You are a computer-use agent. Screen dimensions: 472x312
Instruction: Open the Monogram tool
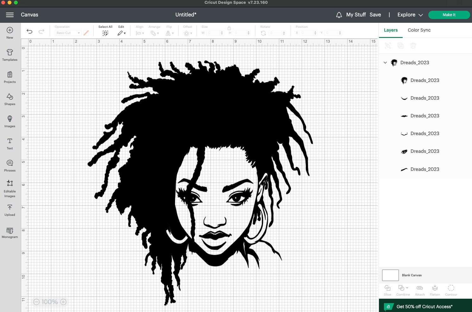coord(9,233)
